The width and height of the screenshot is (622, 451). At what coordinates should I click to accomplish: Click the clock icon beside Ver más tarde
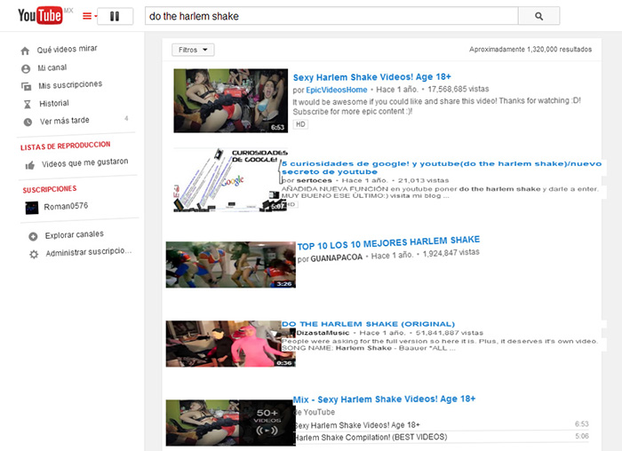[x=28, y=122]
